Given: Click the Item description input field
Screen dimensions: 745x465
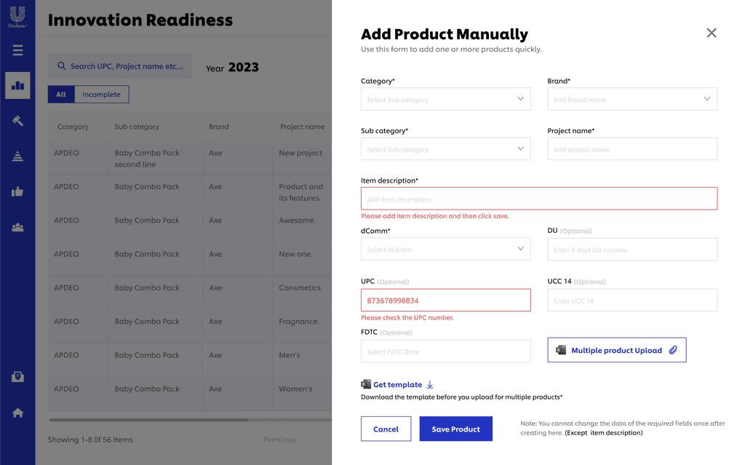Looking at the screenshot, I should [x=539, y=199].
